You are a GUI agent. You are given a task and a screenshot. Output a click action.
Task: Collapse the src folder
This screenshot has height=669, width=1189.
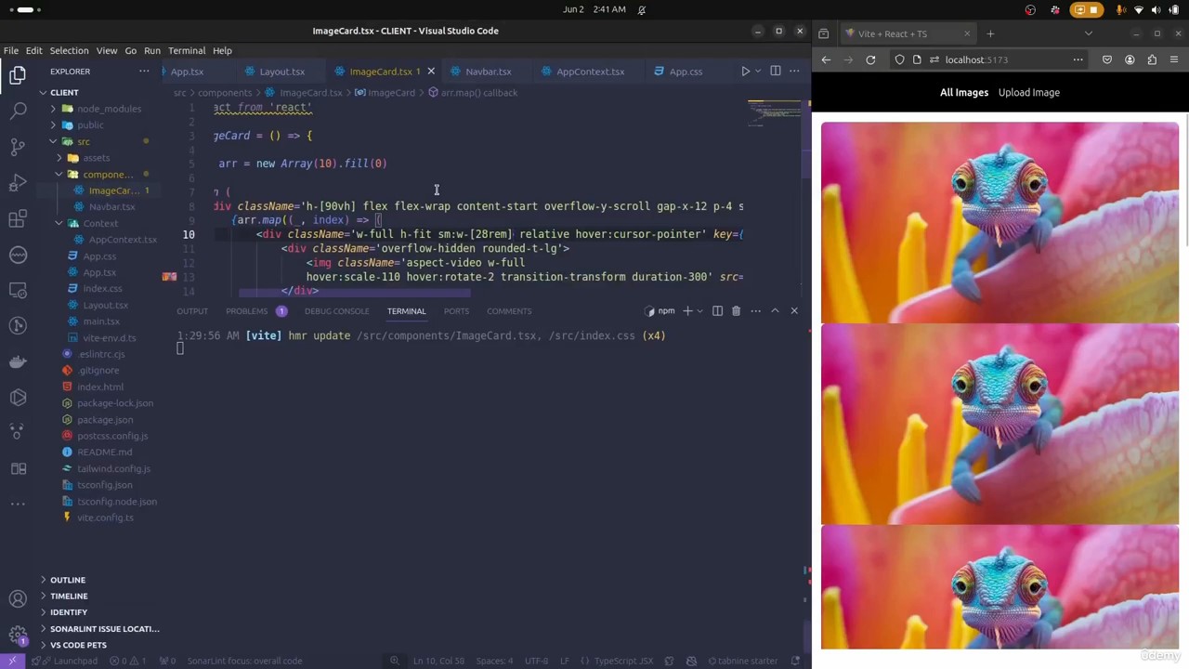[x=54, y=141]
